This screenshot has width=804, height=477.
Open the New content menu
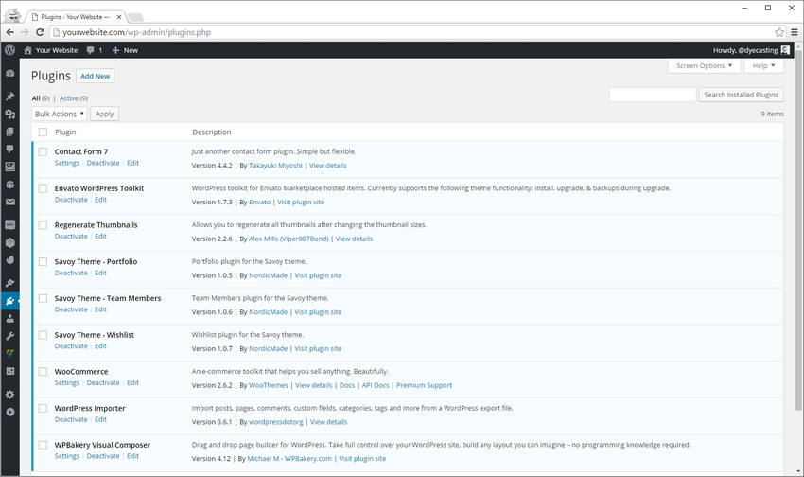click(125, 50)
